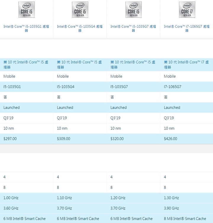The width and height of the screenshot is (213, 223).
Task: Click the Core i5 badge above i5-1035G1
Action: 27,10
